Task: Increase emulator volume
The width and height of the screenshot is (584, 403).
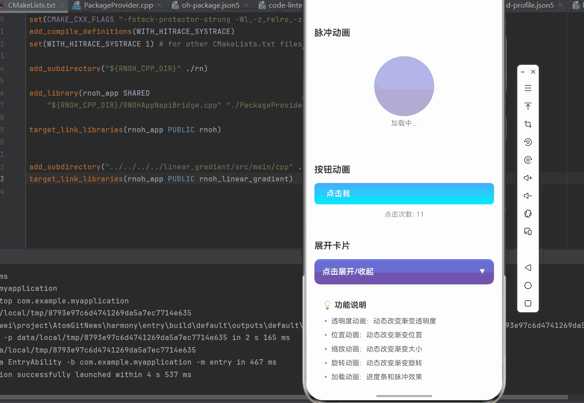Action: (528, 178)
